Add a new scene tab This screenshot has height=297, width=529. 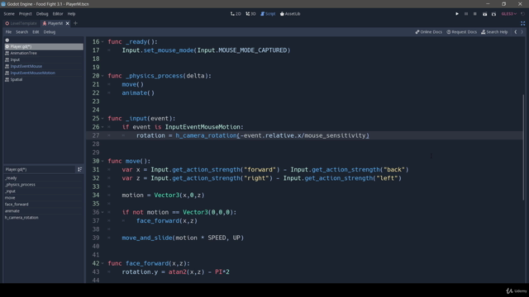click(75, 23)
